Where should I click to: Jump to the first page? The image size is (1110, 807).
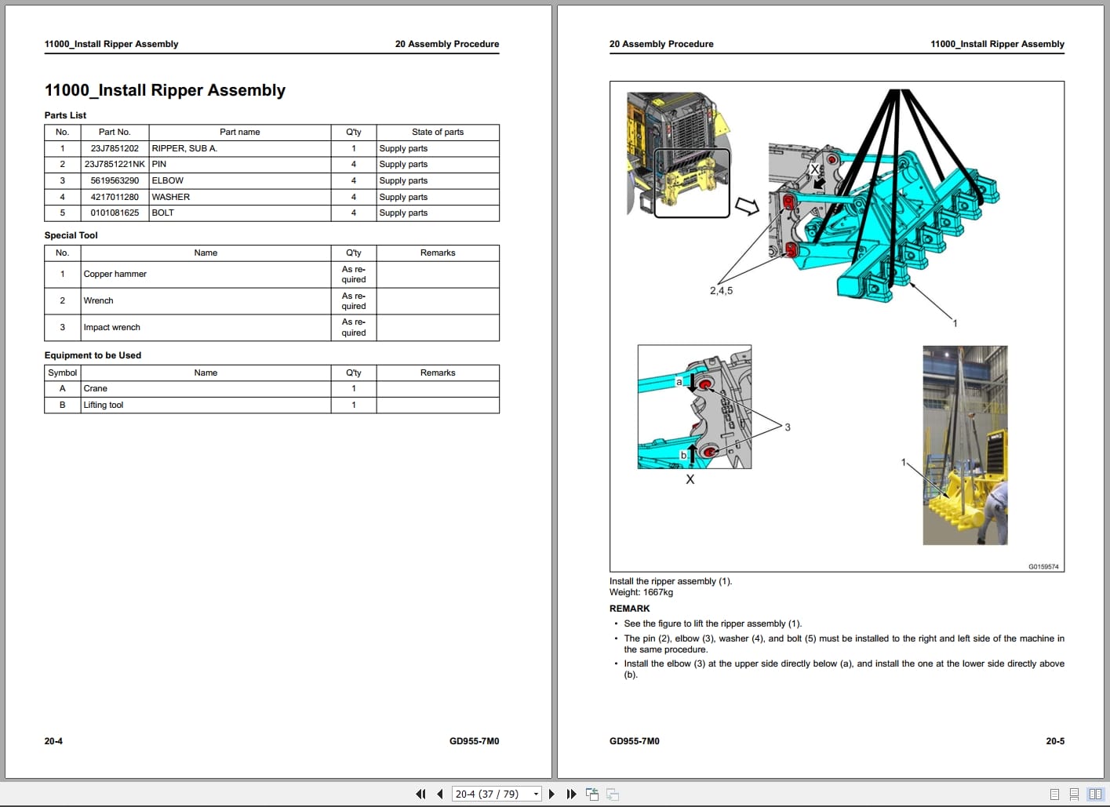pyautogui.click(x=421, y=794)
